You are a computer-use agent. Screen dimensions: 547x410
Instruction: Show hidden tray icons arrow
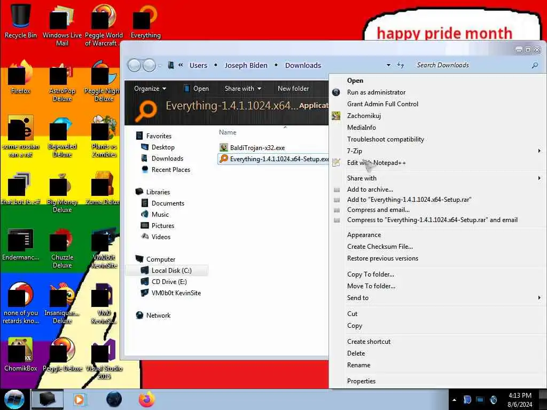[454, 400]
